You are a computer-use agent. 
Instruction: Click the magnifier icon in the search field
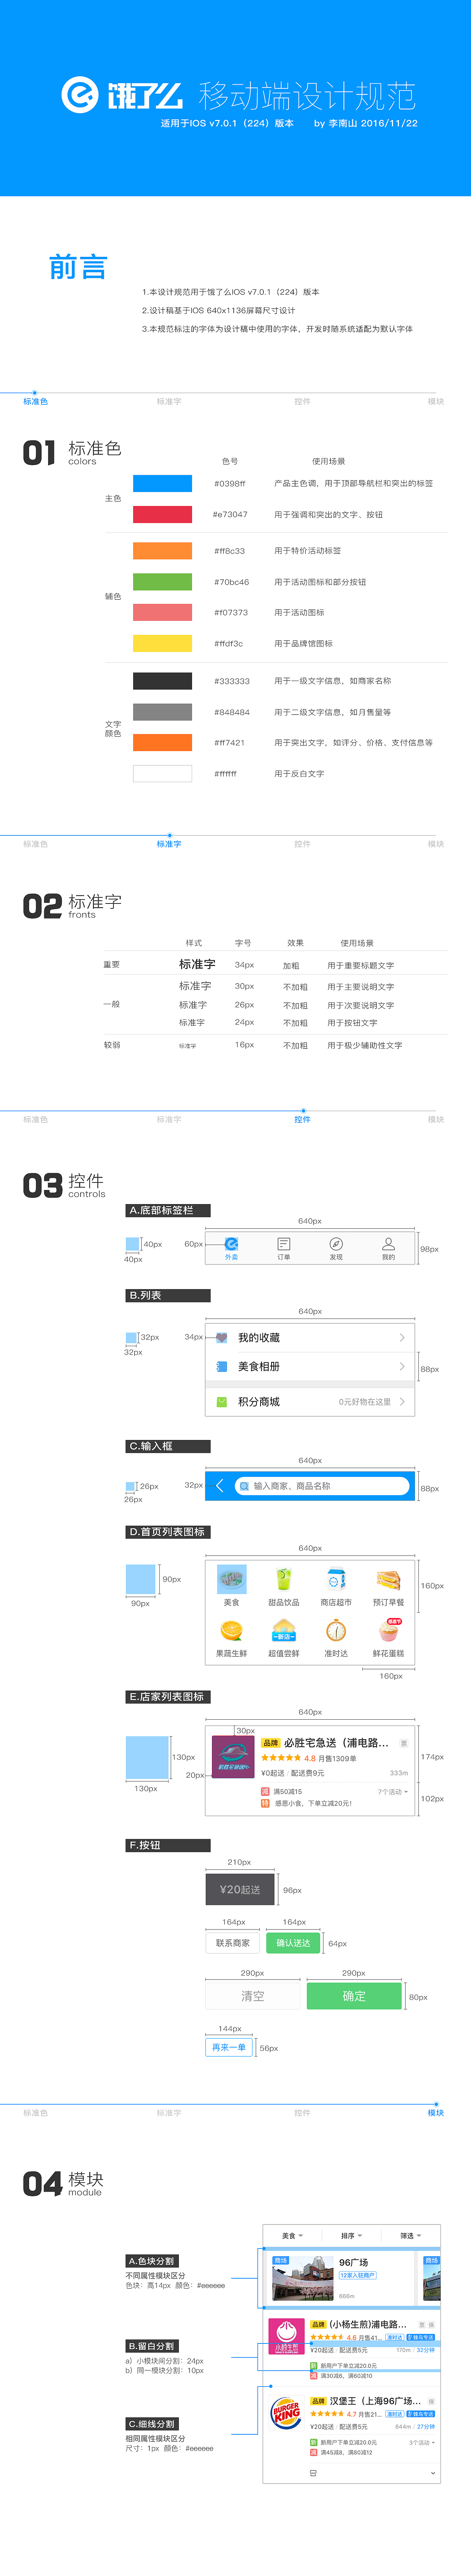click(x=244, y=1486)
